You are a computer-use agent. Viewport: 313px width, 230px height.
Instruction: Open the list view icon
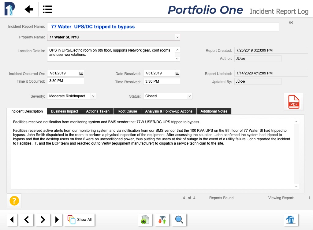pos(47,9)
